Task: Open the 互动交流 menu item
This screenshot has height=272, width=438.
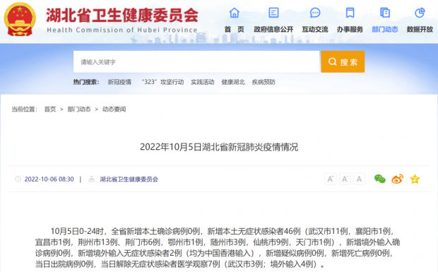Action: point(315,30)
